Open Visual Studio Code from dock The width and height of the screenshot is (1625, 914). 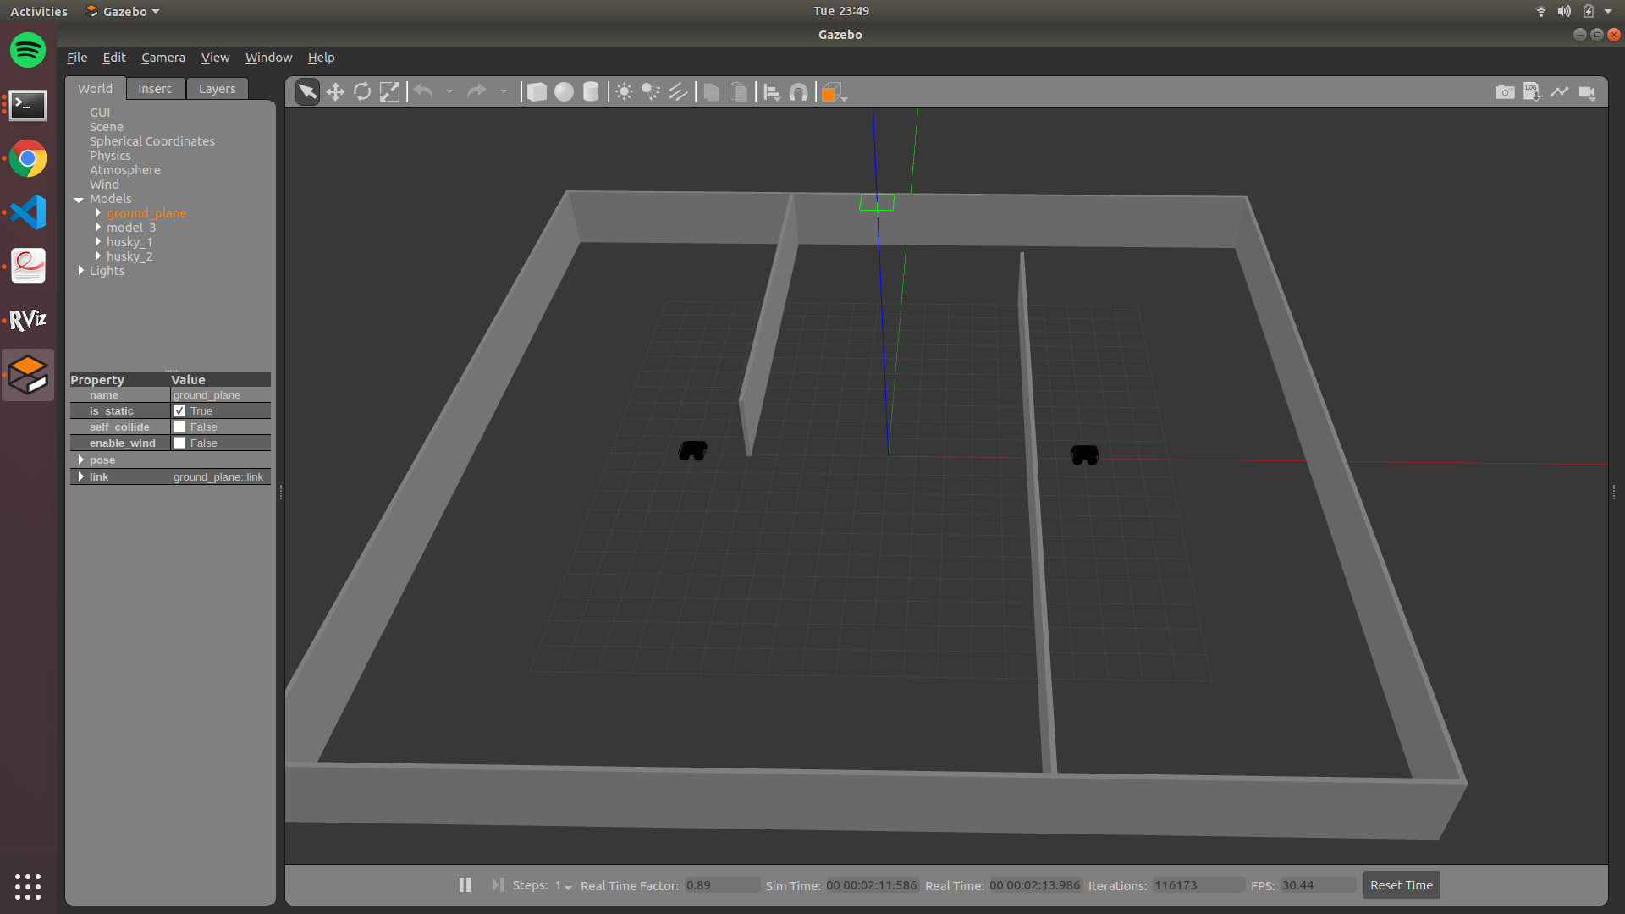(x=28, y=212)
